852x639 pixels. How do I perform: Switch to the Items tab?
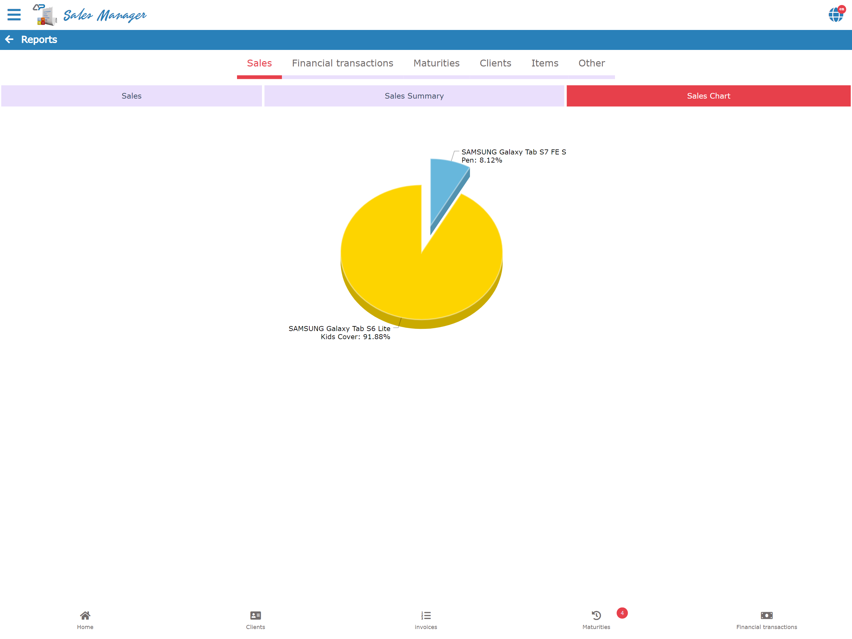545,63
